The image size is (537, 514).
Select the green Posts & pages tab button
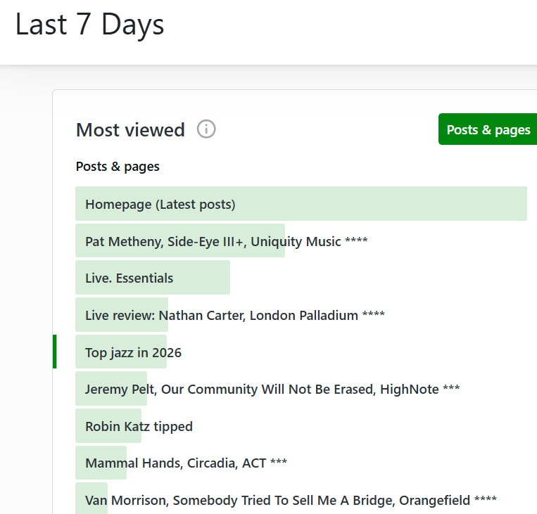point(488,129)
